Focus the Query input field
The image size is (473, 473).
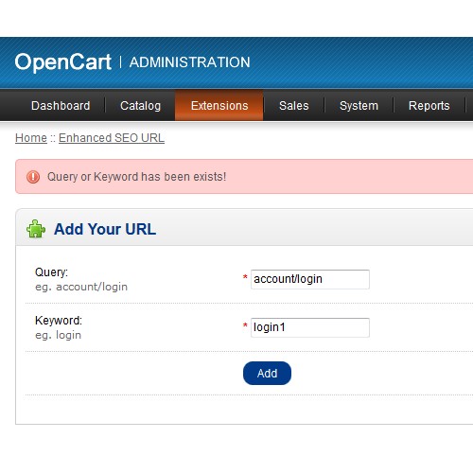point(310,279)
